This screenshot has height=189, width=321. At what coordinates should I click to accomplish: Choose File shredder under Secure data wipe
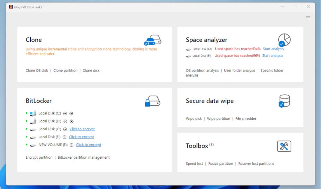246,119
